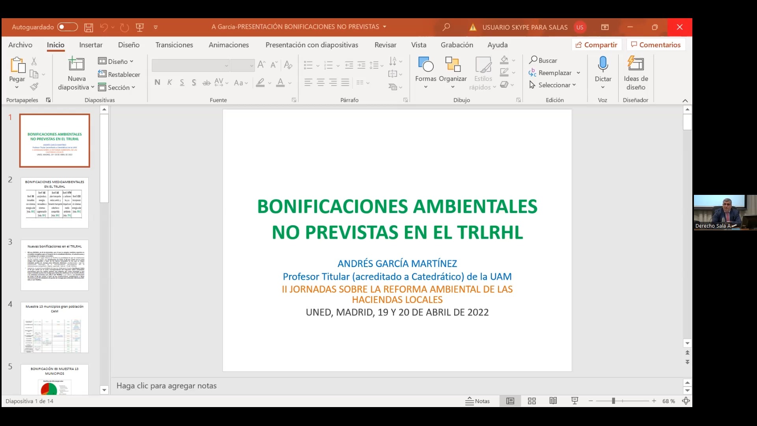Switch to the Revisar tab
Viewport: 757px width, 426px height.
385,45
